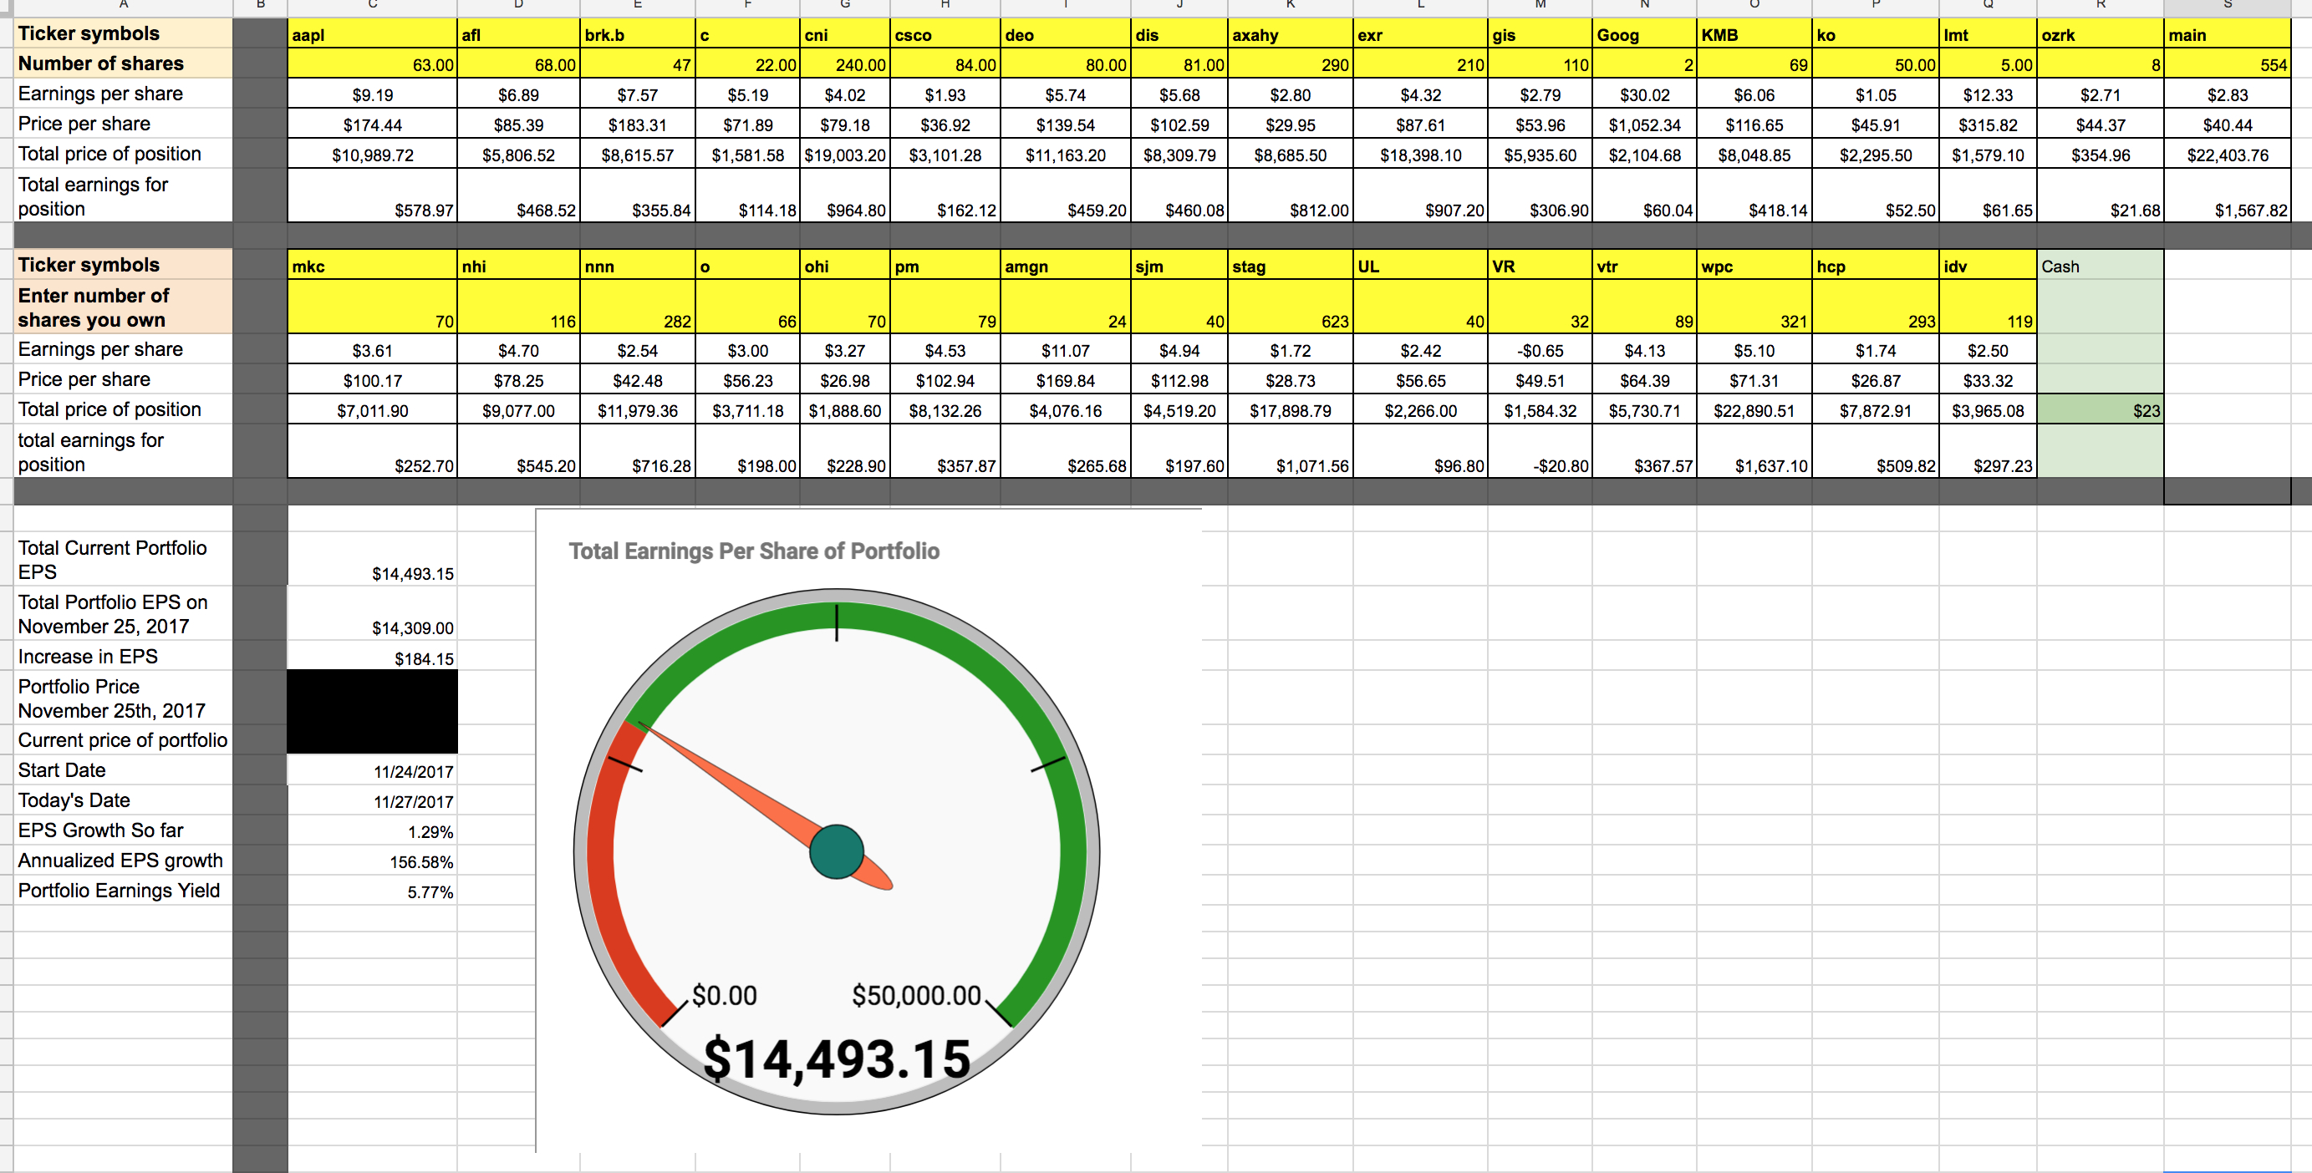This screenshot has width=2312, height=1173.
Task: Select the Goog ticker cell
Action: pyautogui.click(x=1643, y=35)
